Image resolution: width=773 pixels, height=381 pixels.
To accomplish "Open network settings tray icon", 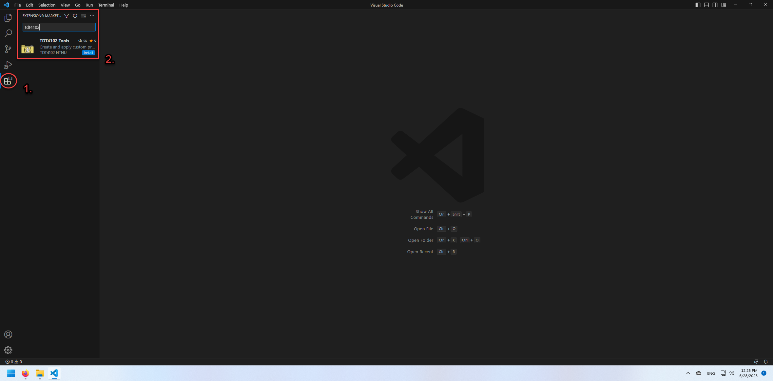I will pos(724,373).
